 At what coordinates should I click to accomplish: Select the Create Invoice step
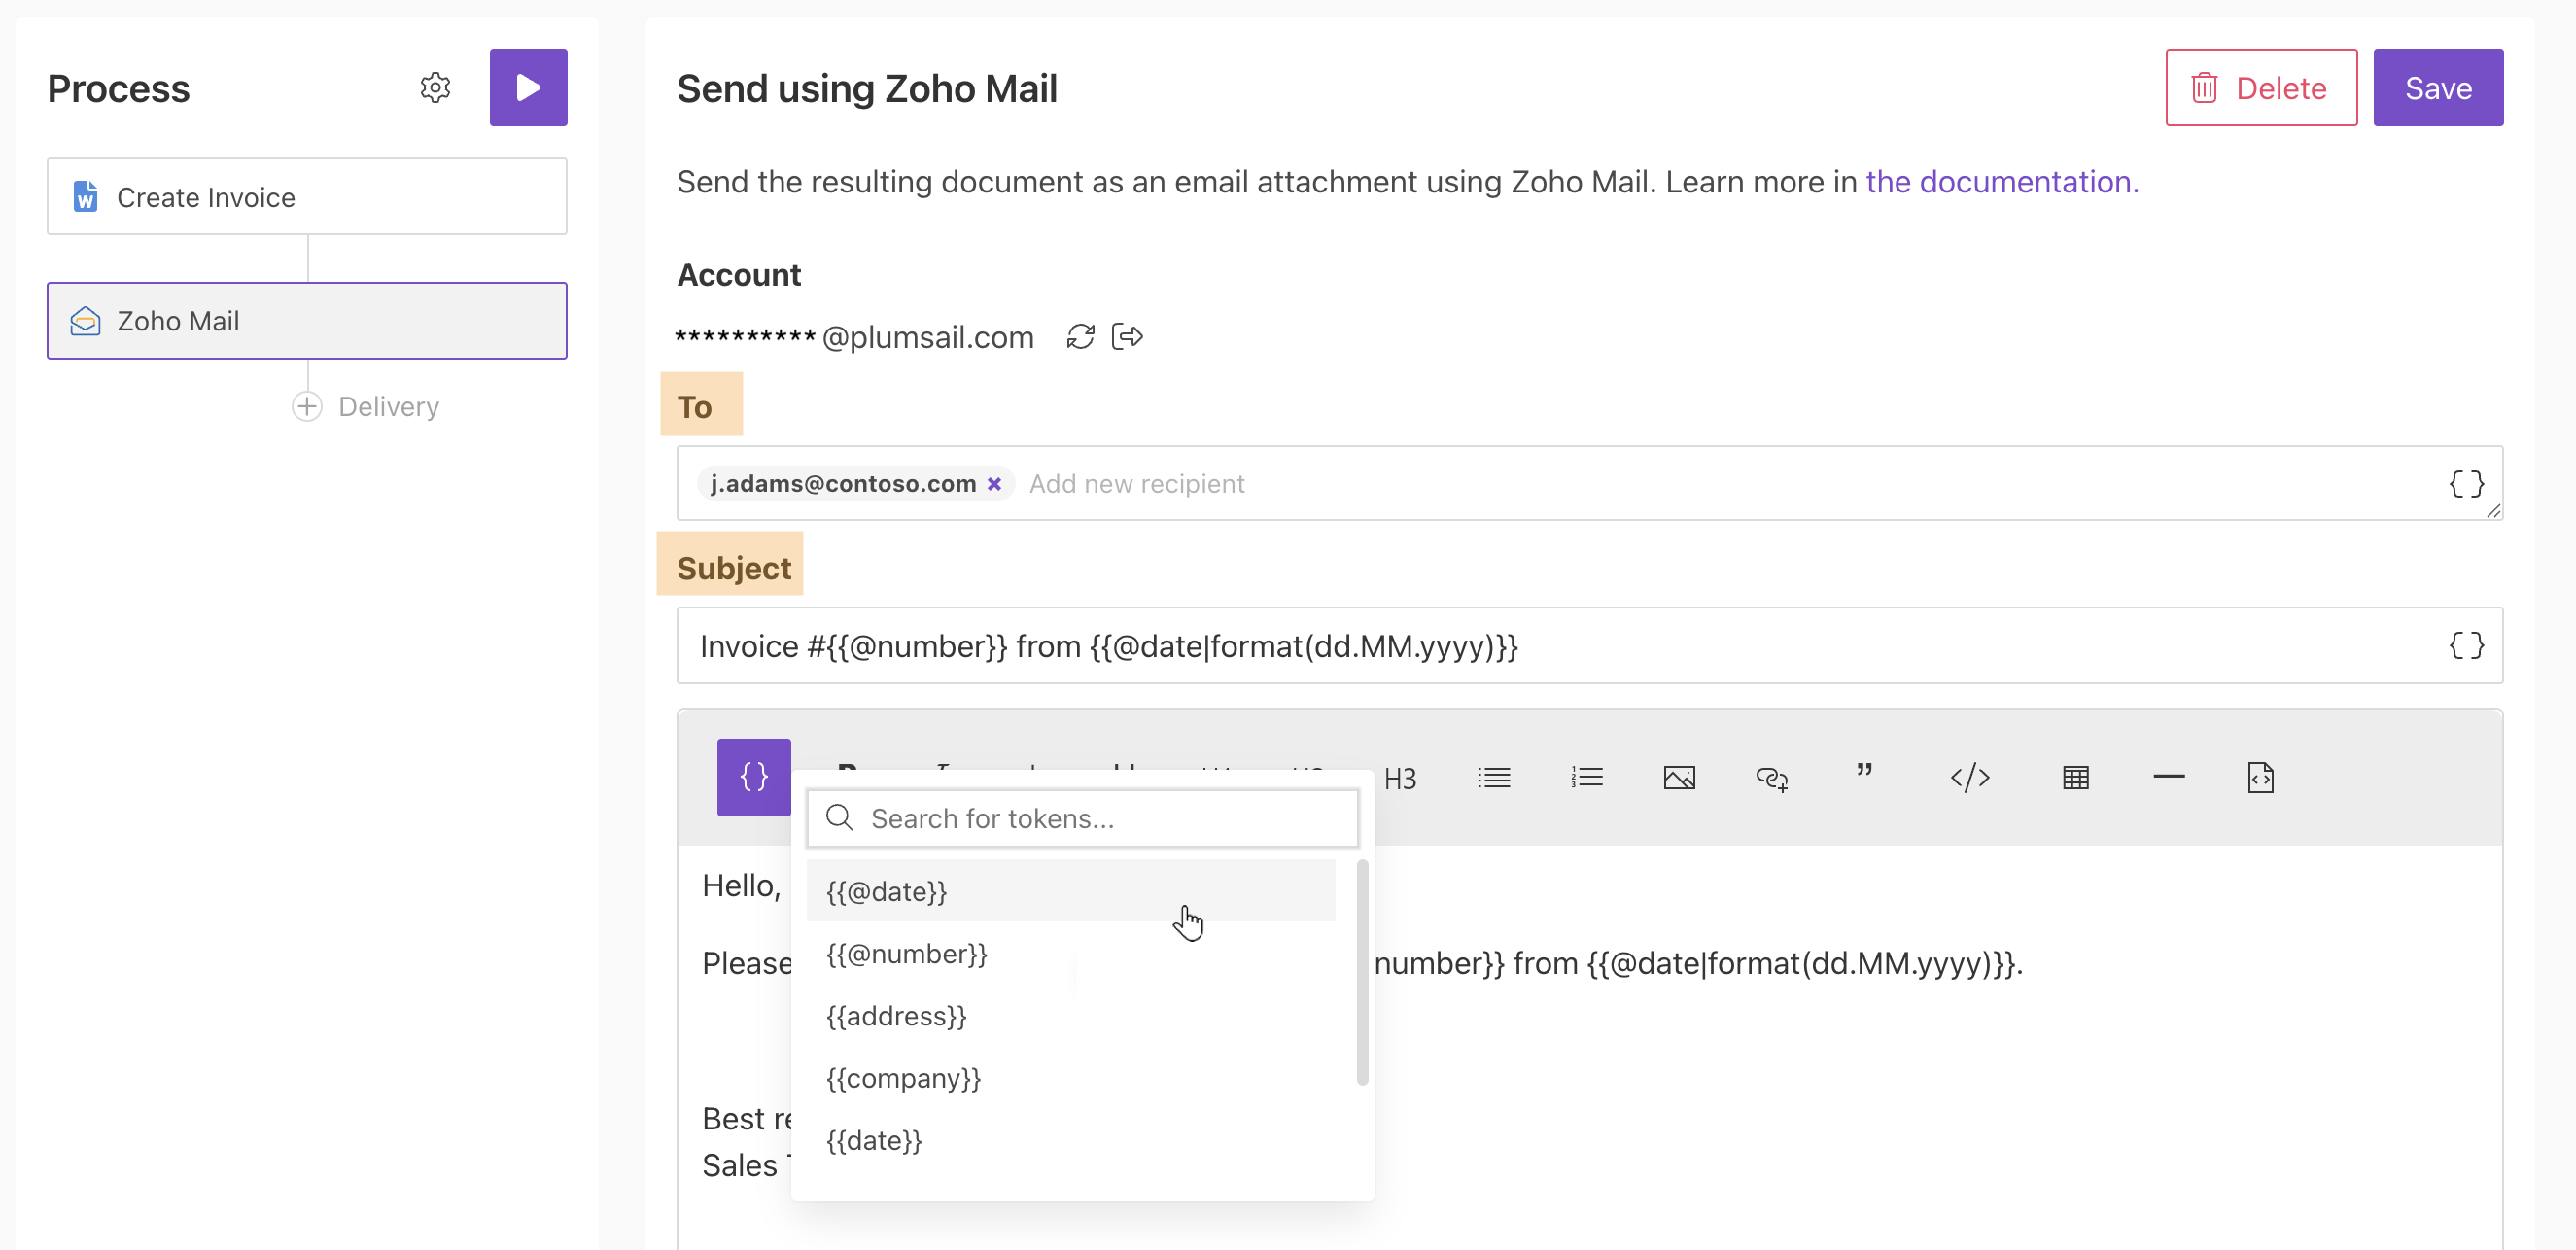click(x=307, y=197)
